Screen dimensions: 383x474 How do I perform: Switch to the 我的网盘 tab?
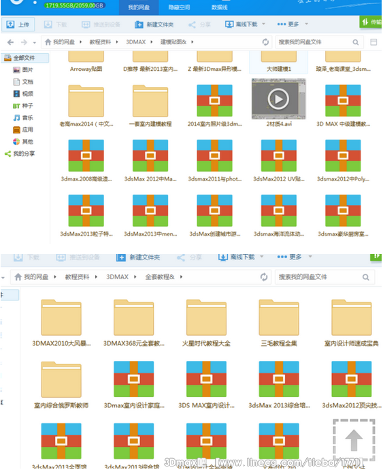coord(139,7)
